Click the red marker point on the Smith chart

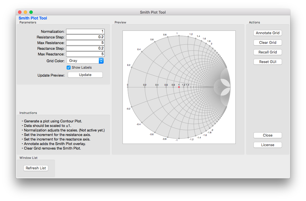pyautogui.click(x=179, y=87)
